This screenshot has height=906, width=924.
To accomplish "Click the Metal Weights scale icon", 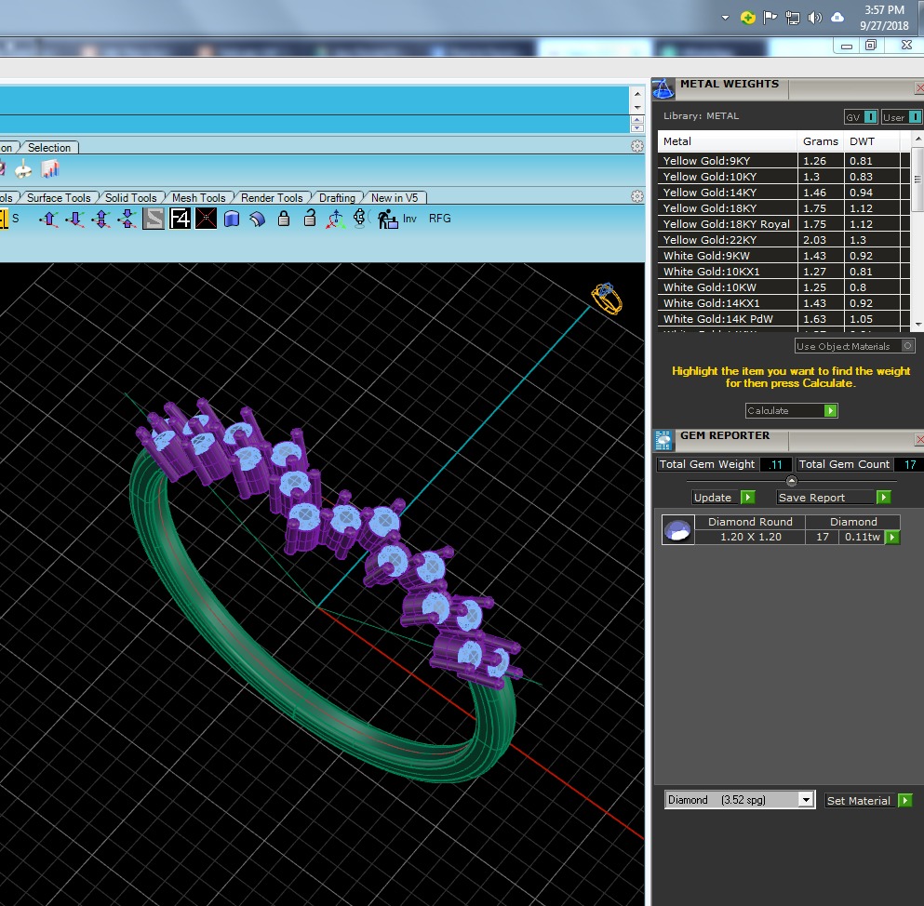I will click(x=663, y=89).
